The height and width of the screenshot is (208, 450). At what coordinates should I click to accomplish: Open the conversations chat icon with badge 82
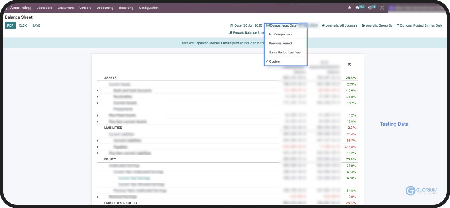[x=357, y=8]
